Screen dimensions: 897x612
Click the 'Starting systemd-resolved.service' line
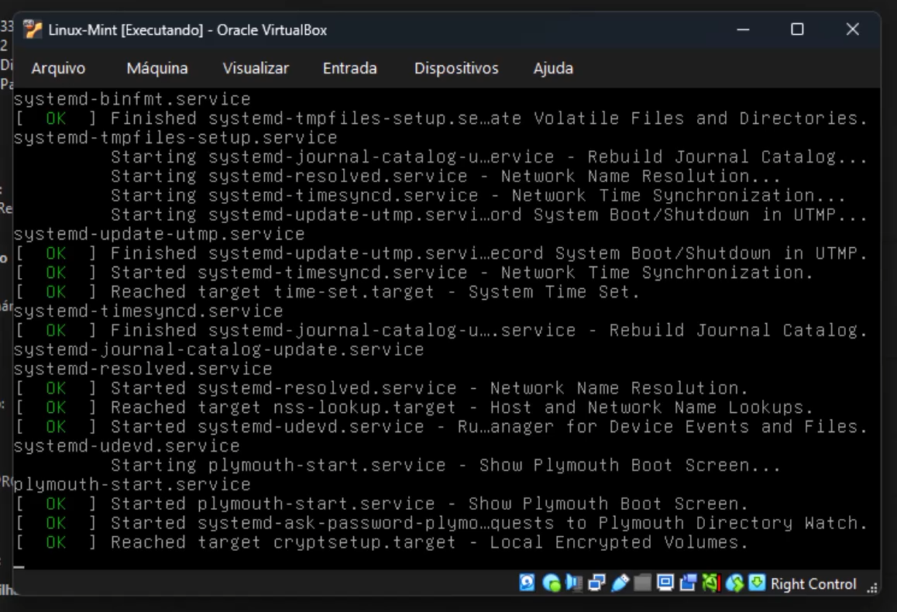[445, 176]
